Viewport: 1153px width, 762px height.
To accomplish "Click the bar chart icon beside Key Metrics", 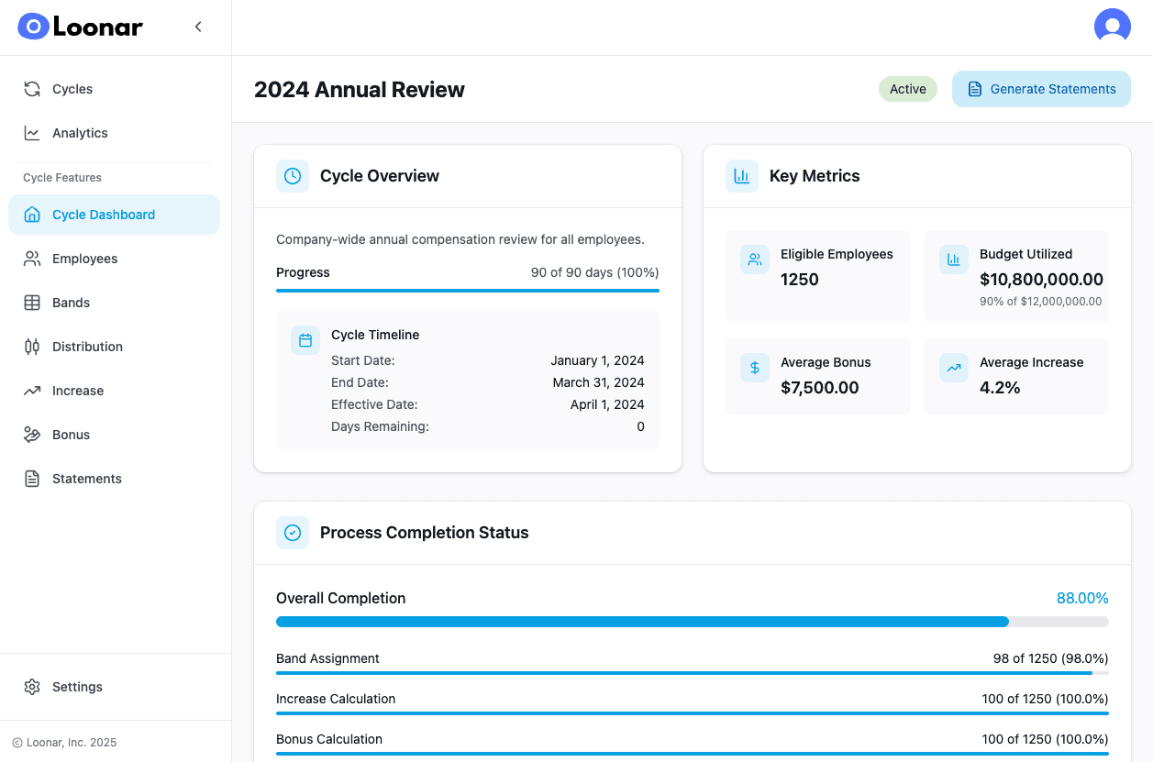I will (x=742, y=175).
